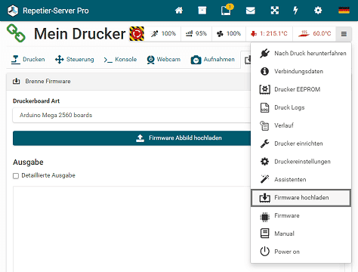Open the messages envelope icon
The height and width of the screenshot is (272, 358).
click(x=250, y=11)
